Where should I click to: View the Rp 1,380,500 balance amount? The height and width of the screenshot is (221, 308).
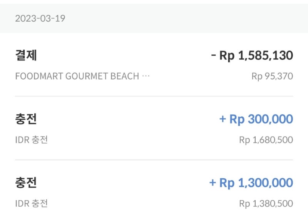coord(266,204)
